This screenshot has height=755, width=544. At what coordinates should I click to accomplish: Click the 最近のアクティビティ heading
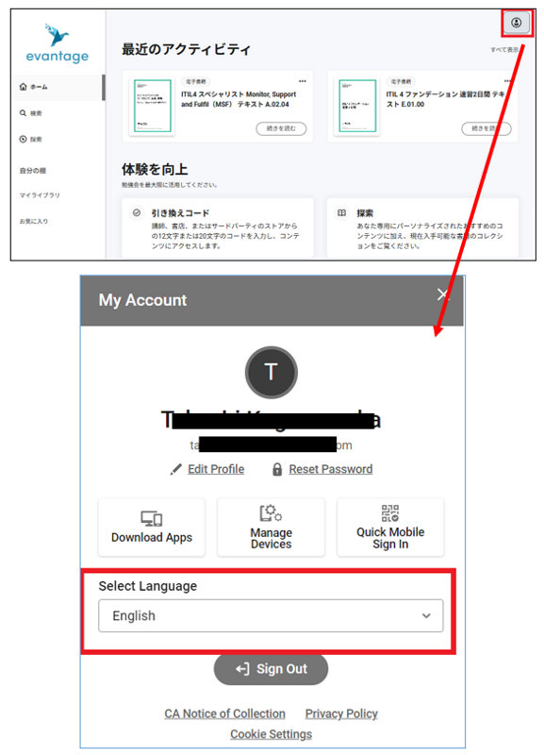(186, 49)
